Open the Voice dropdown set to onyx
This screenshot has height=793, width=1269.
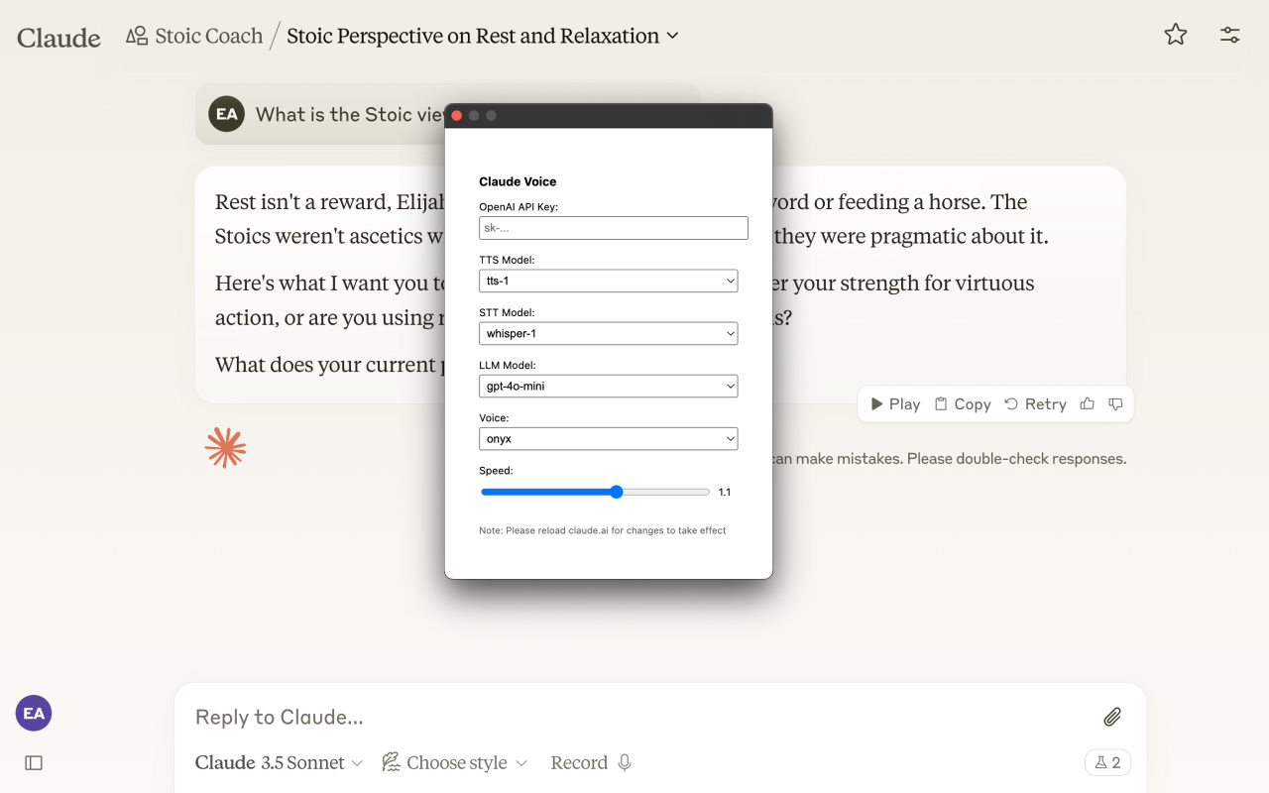pyautogui.click(x=608, y=439)
